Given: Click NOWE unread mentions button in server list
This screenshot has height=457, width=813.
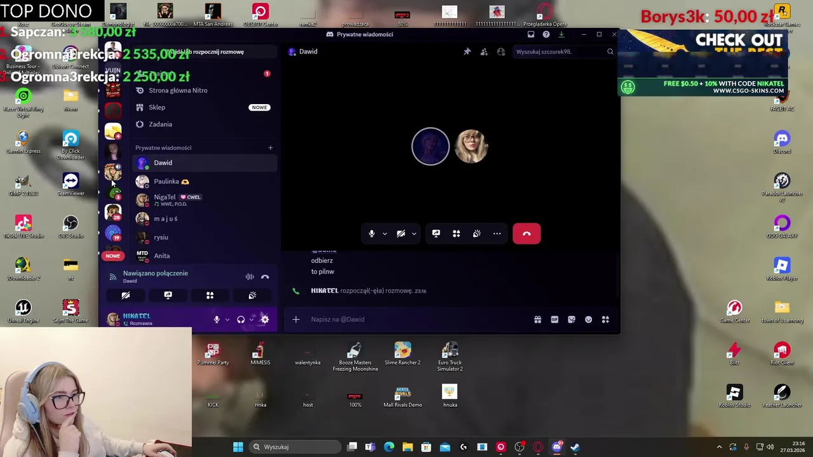Looking at the screenshot, I should pyautogui.click(x=112, y=256).
